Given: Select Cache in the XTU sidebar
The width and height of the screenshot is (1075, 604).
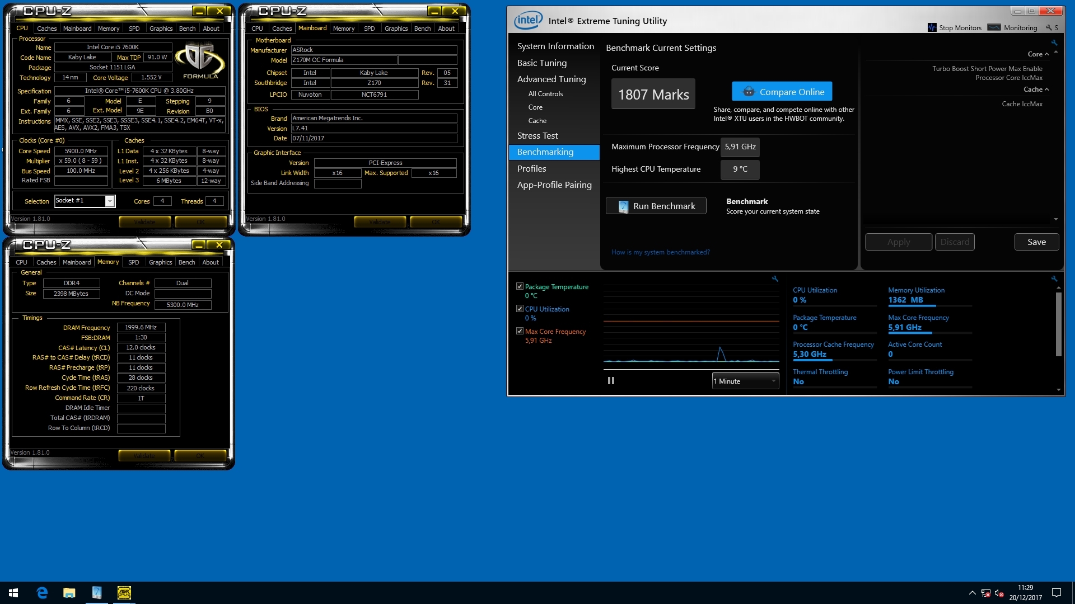Looking at the screenshot, I should tap(537, 121).
